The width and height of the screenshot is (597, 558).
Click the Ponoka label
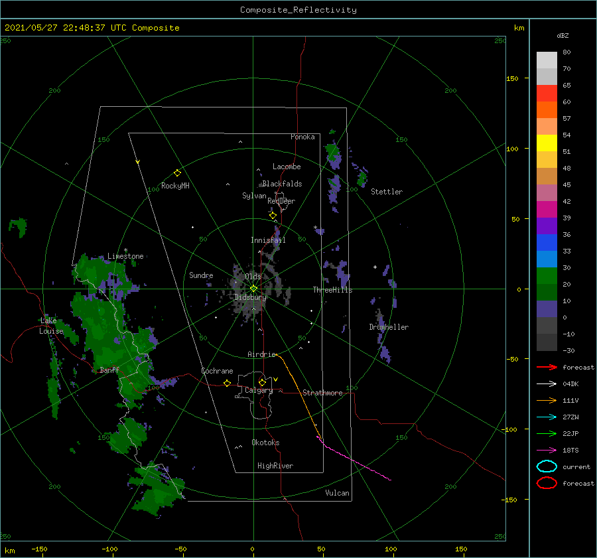click(x=302, y=137)
